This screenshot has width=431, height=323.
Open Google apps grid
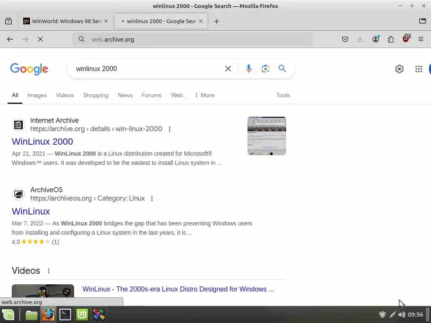click(418, 69)
